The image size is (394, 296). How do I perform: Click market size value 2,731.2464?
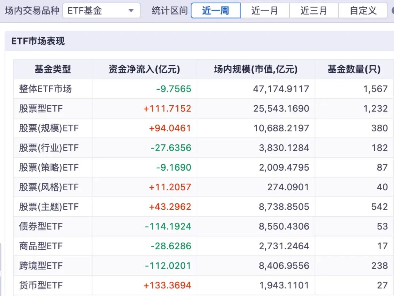tap(284, 246)
